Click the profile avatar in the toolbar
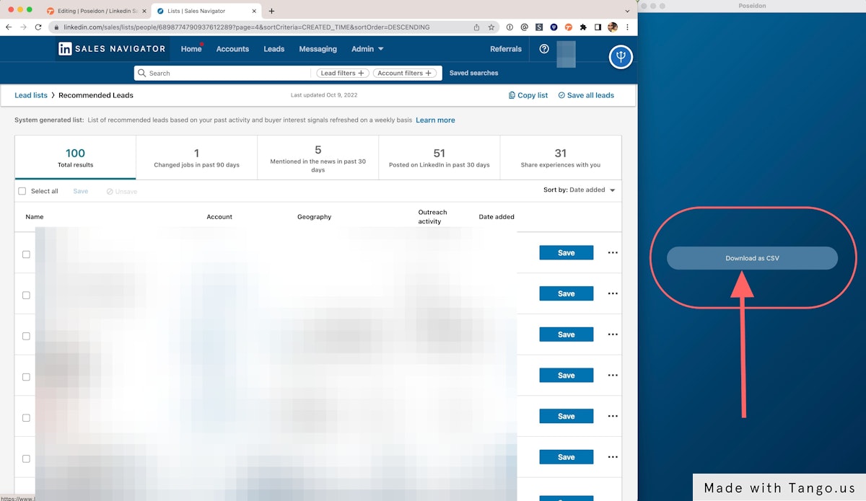866x501 pixels. point(612,27)
